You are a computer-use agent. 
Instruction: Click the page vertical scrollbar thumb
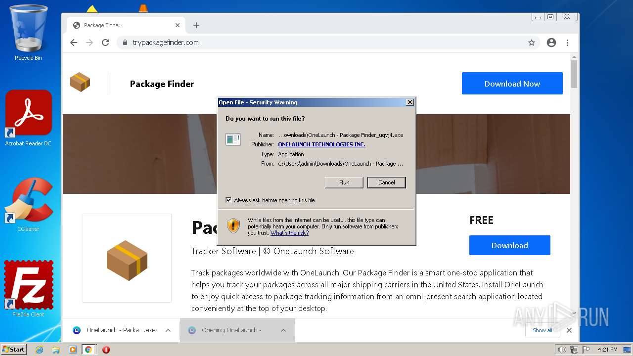click(x=574, y=74)
